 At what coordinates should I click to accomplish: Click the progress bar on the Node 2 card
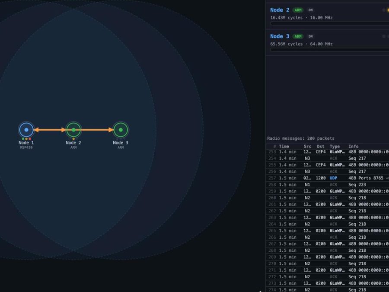click(x=329, y=23)
